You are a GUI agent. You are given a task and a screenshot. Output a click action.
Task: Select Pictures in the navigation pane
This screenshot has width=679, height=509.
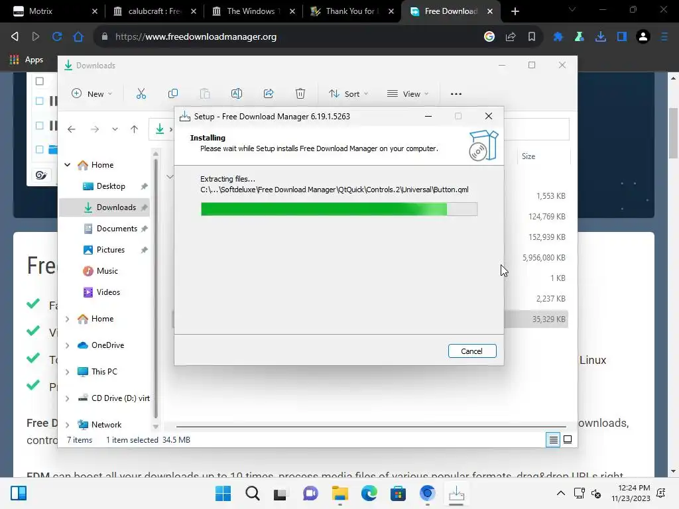[x=111, y=250]
